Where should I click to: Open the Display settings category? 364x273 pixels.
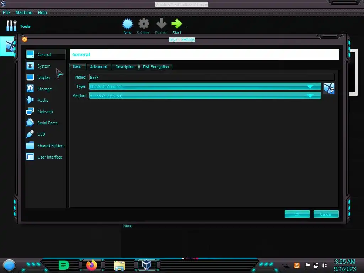pyautogui.click(x=45, y=77)
